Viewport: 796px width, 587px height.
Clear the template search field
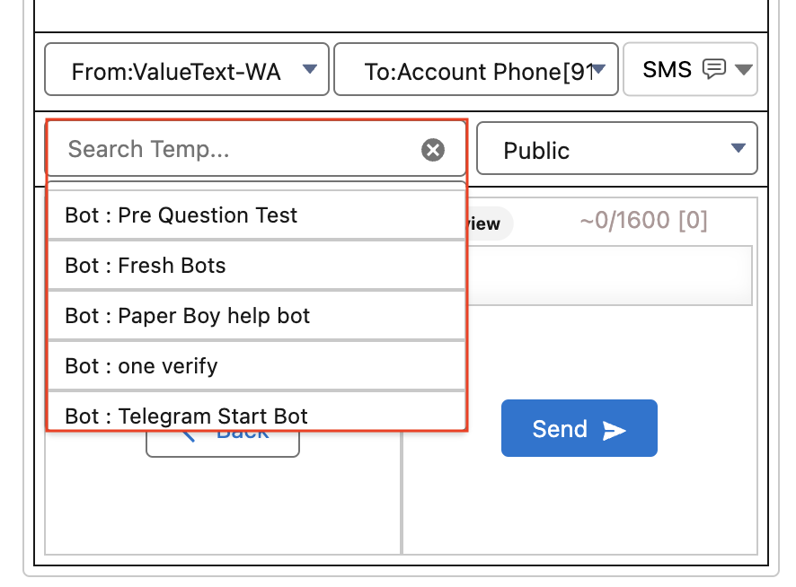433,150
